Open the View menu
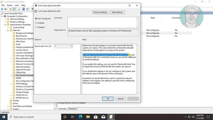This screenshot has height=120, width=213. (17, 5)
